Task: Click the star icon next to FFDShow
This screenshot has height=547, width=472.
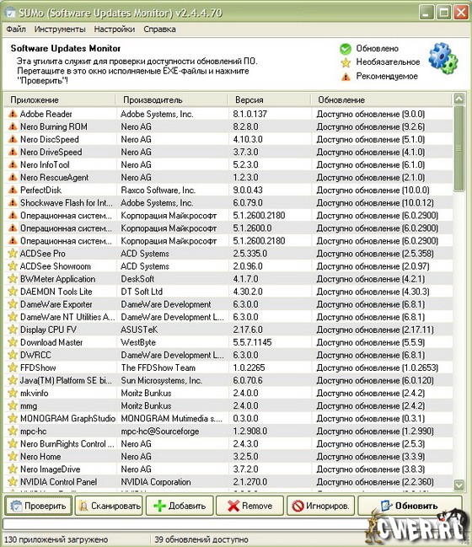Action: 13,367
